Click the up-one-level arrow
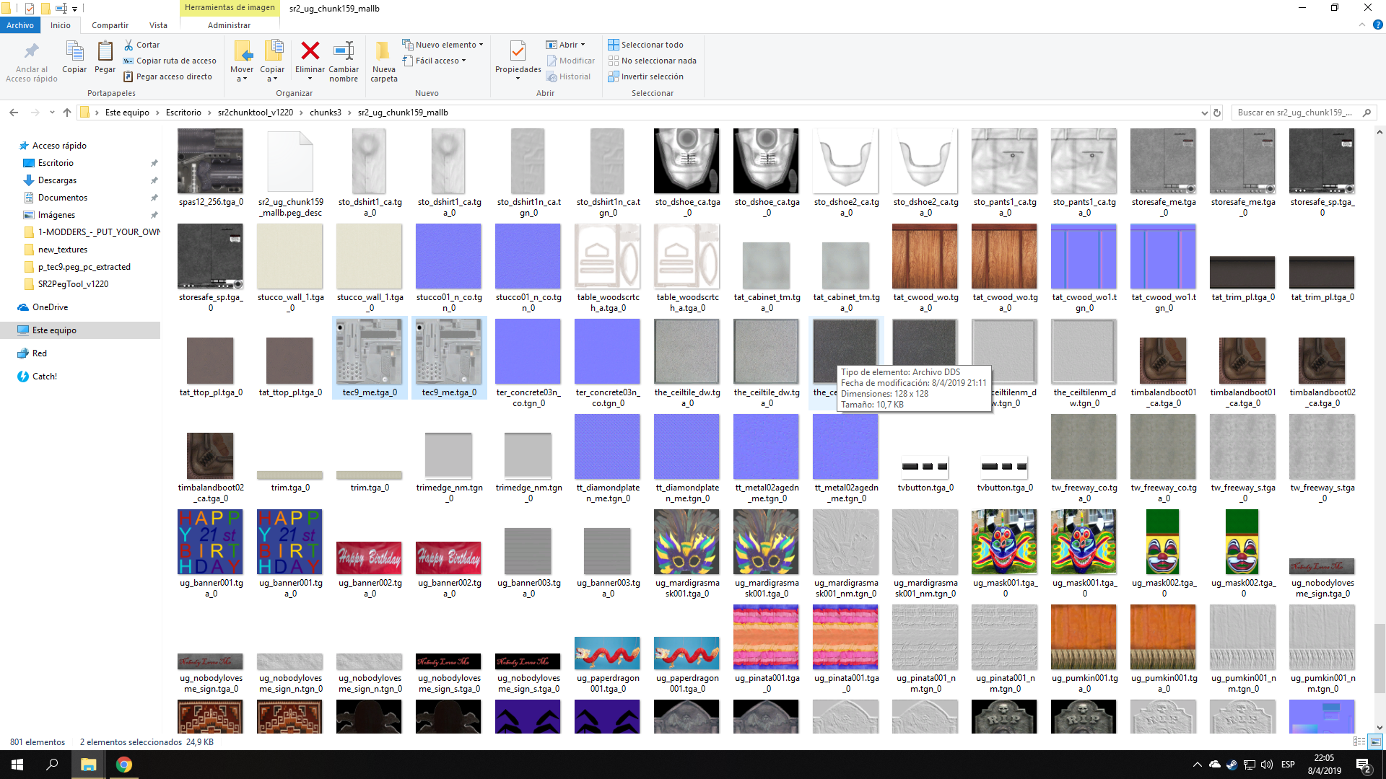1386x779 pixels. (67, 113)
